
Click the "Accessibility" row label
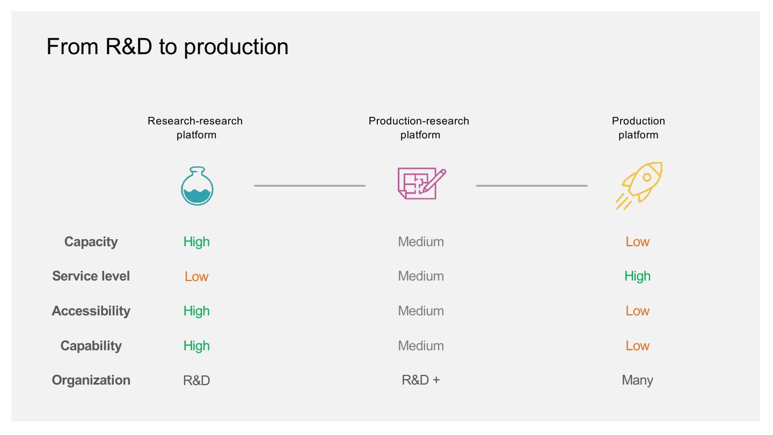[91, 311]
